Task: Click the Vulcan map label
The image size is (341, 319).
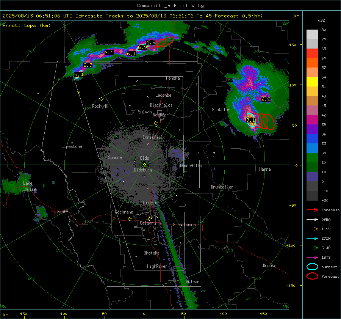Action: point(193,282)
